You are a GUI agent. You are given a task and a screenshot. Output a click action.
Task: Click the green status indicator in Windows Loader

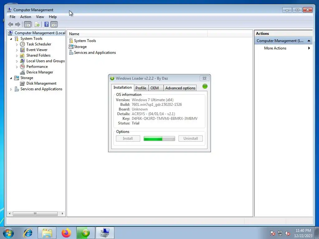(205, 87)
